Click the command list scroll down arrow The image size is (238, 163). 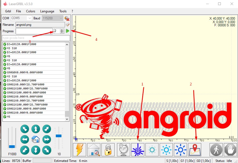point(67,119)
